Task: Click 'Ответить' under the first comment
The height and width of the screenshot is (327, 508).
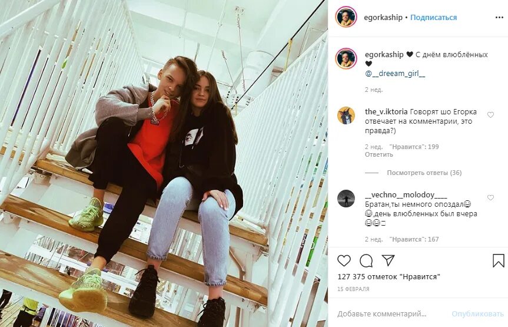Action: pyautogui.click(x=378, y=155)
